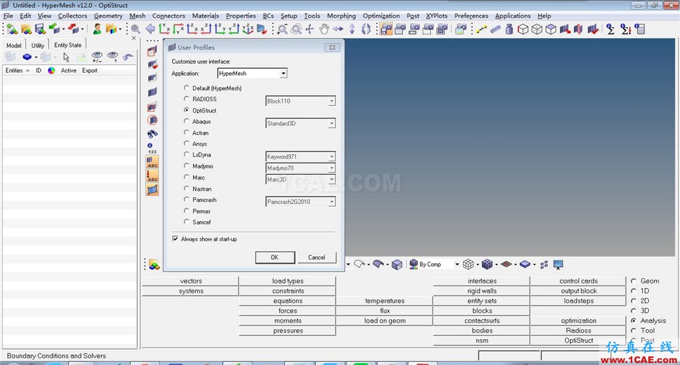The image size is (680, 365).
Task: Open the Mesh menu
Action: (x=137, y=16)
